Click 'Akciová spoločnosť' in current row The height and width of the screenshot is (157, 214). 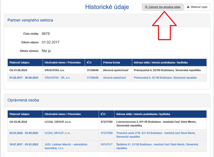[116, 70]
